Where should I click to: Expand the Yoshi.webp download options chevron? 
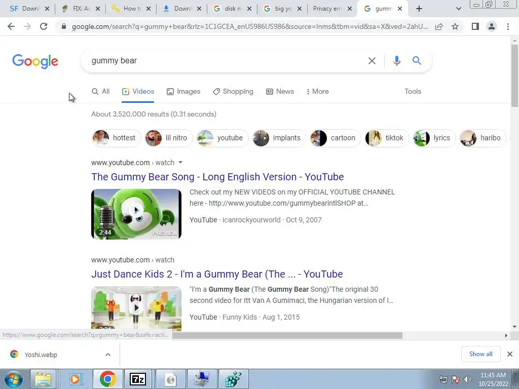coord(108,355)
